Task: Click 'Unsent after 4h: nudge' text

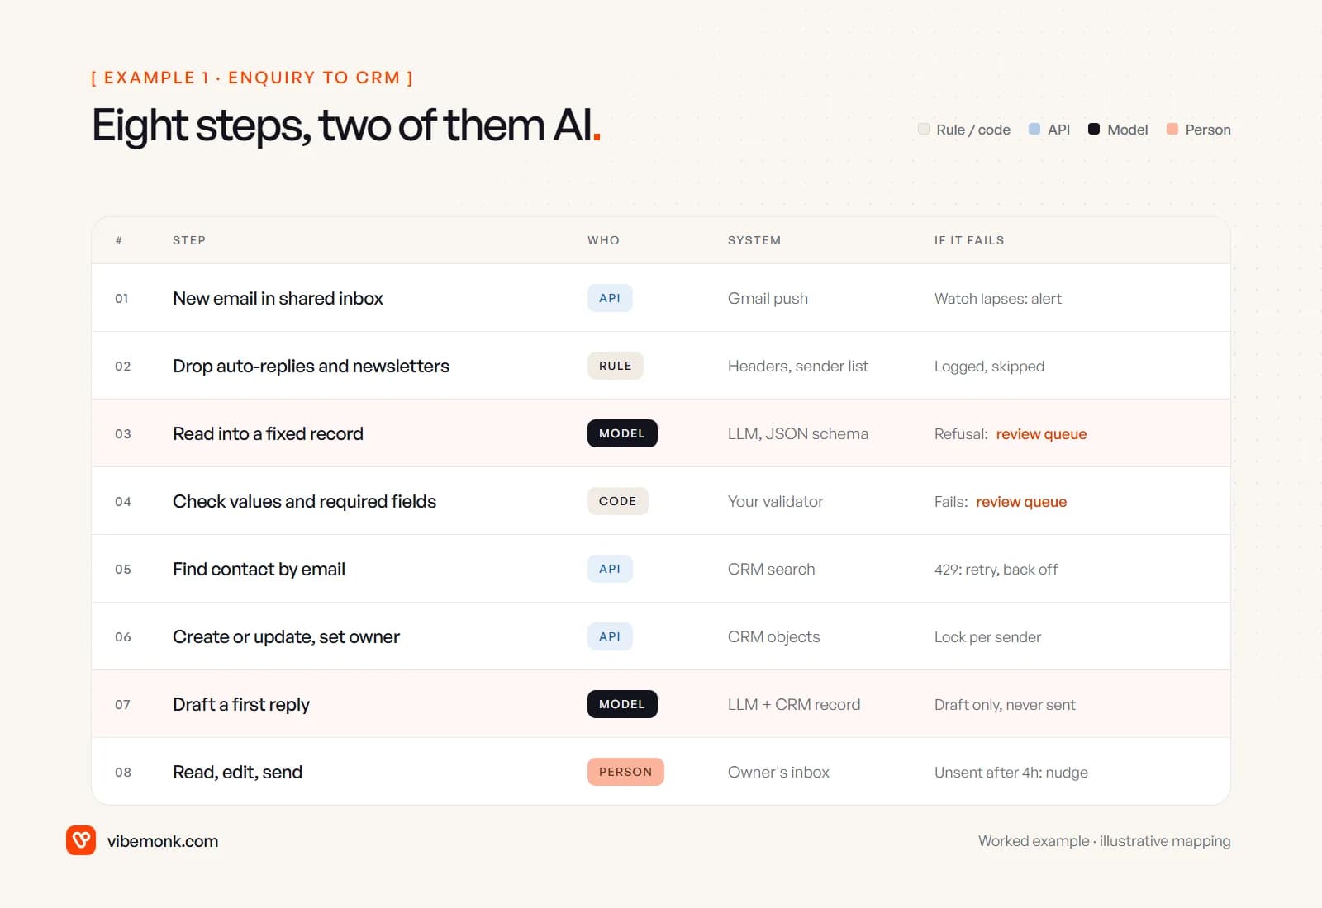Action: 1011,773
